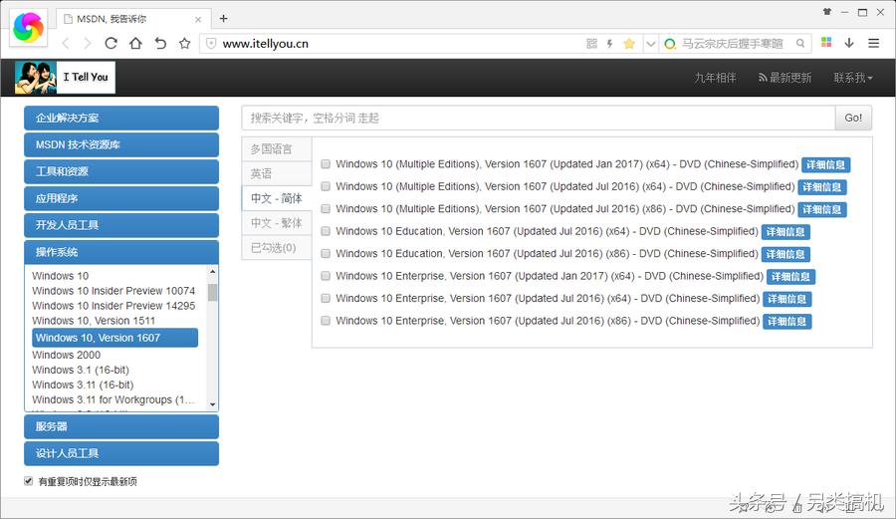Reload the page with the refresh icon
The width and height of the screenshot is (896, 519).
[x=111, y=44]
